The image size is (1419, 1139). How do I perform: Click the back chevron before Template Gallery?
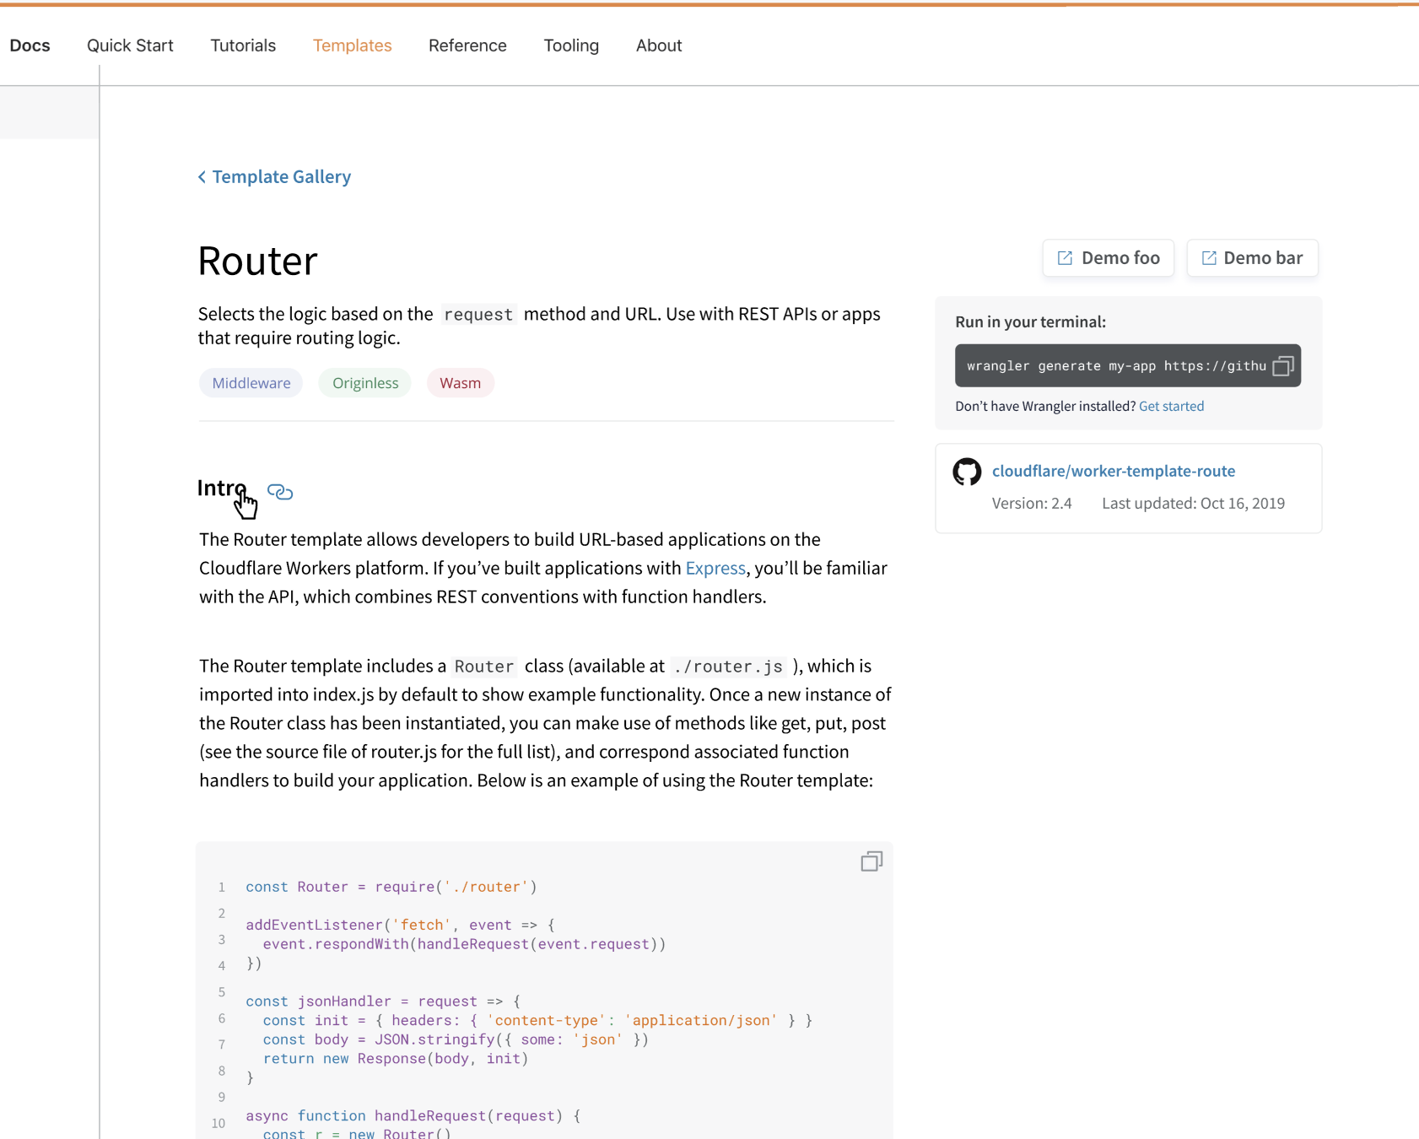[202, 176]
